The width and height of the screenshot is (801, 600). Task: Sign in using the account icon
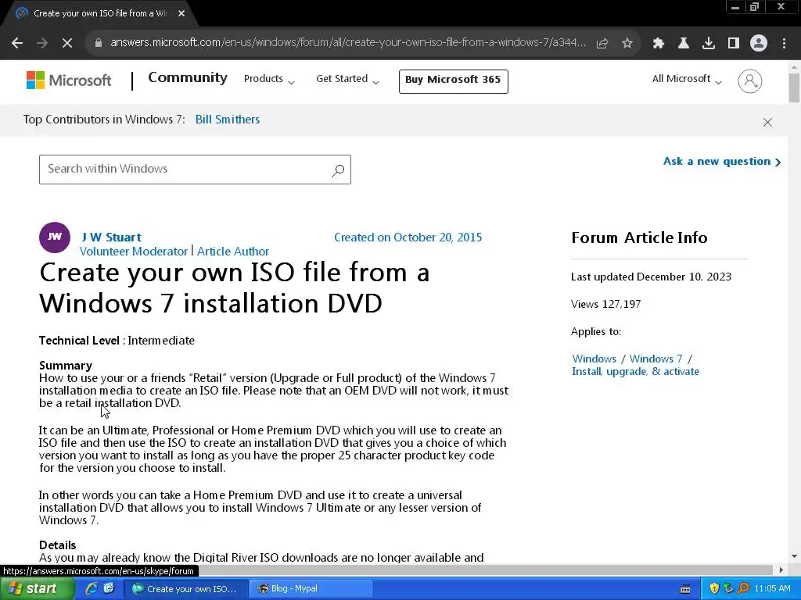coord(750,81)
